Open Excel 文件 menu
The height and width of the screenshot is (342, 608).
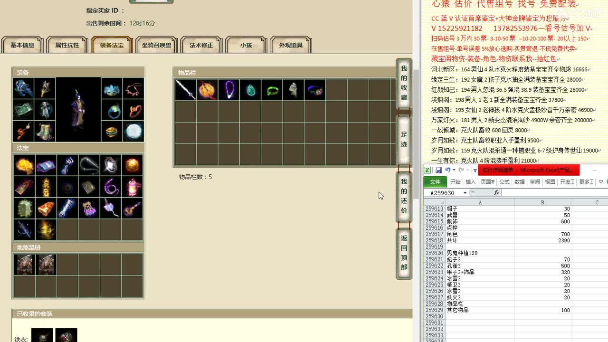point(435,182)
